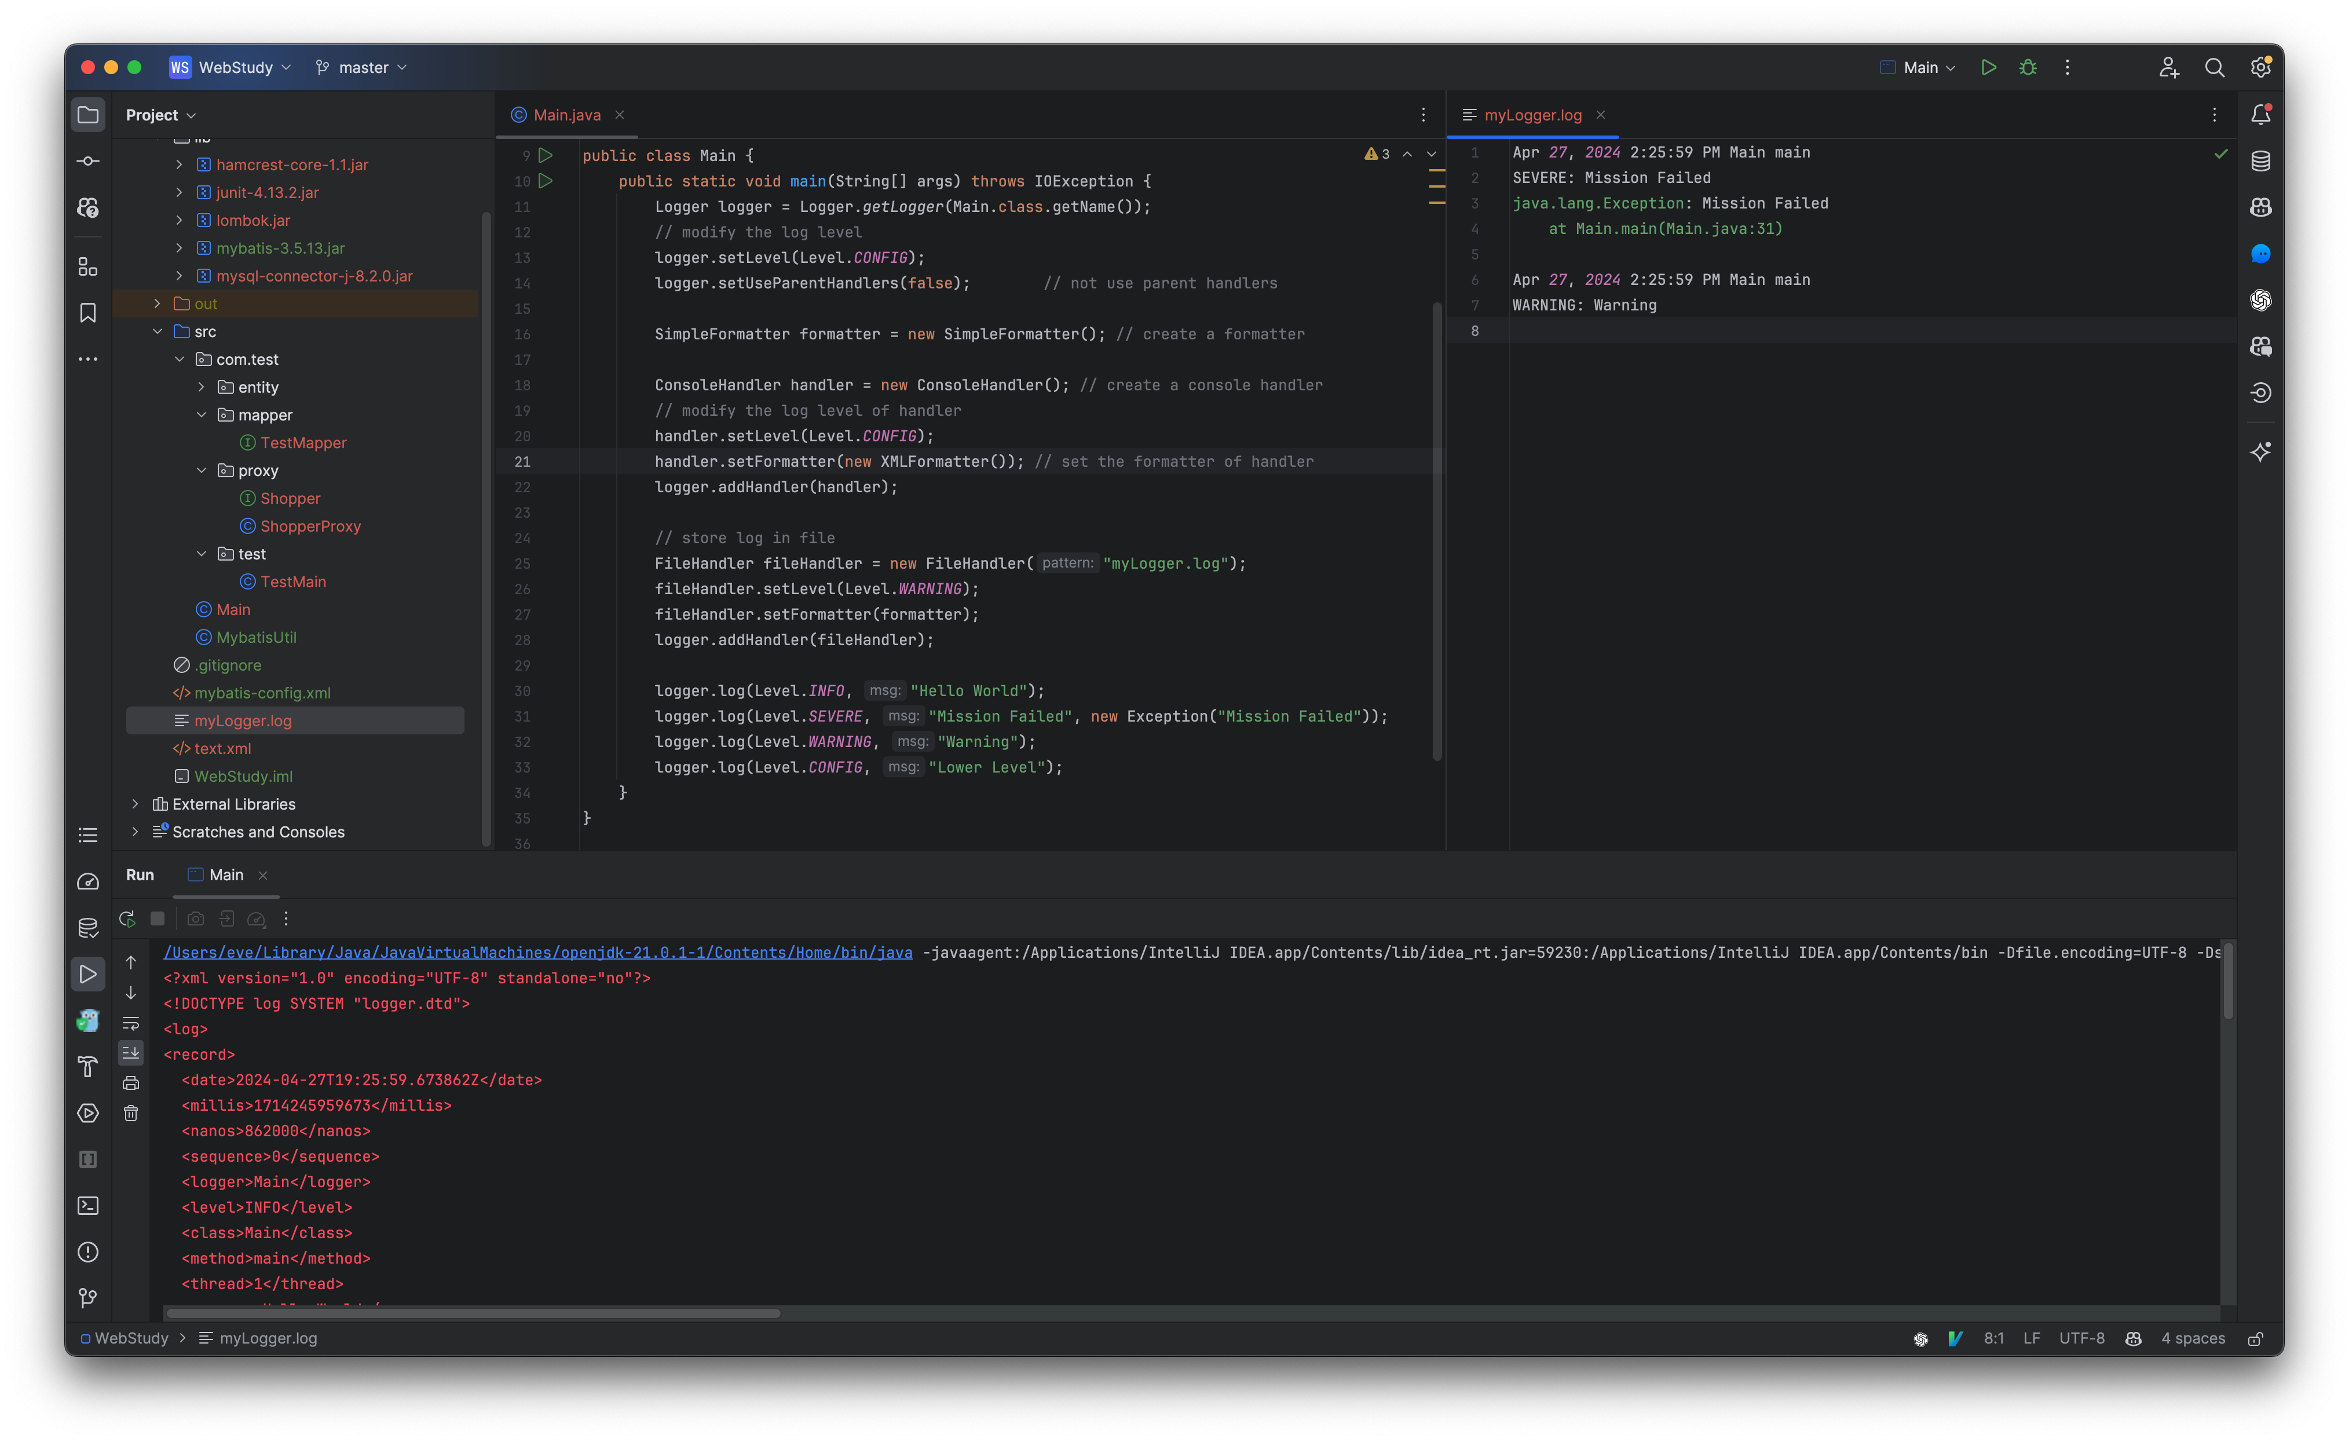This screenshot has height=1442, width=2349.
Task: Open the Terminal tool window
Action: tap(88, 1206)
